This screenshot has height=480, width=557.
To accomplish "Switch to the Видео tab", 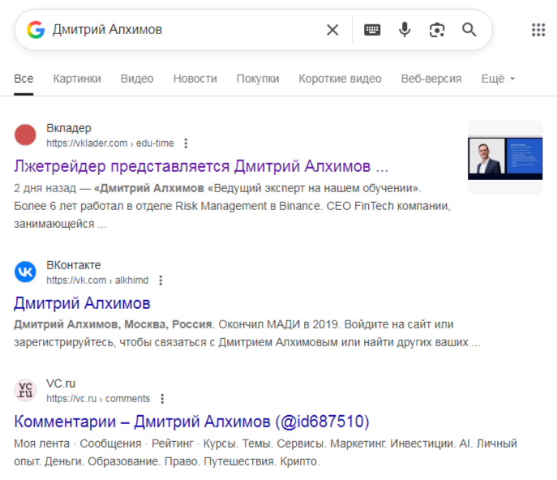I will [x=137, y=79].
